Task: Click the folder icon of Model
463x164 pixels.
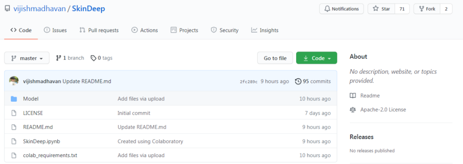Action: 14,99
